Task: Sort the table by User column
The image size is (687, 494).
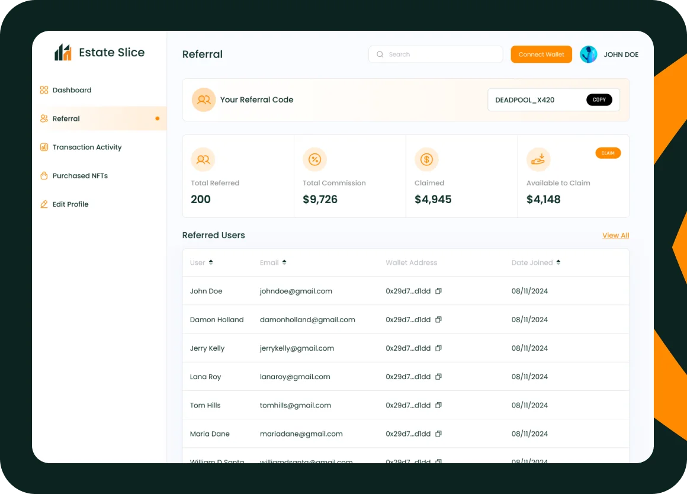Action: 211,262
